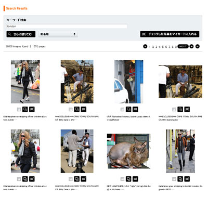Click cart icon under two standing men photo
The width and height of the screenshot is (208, 198).
84,179
